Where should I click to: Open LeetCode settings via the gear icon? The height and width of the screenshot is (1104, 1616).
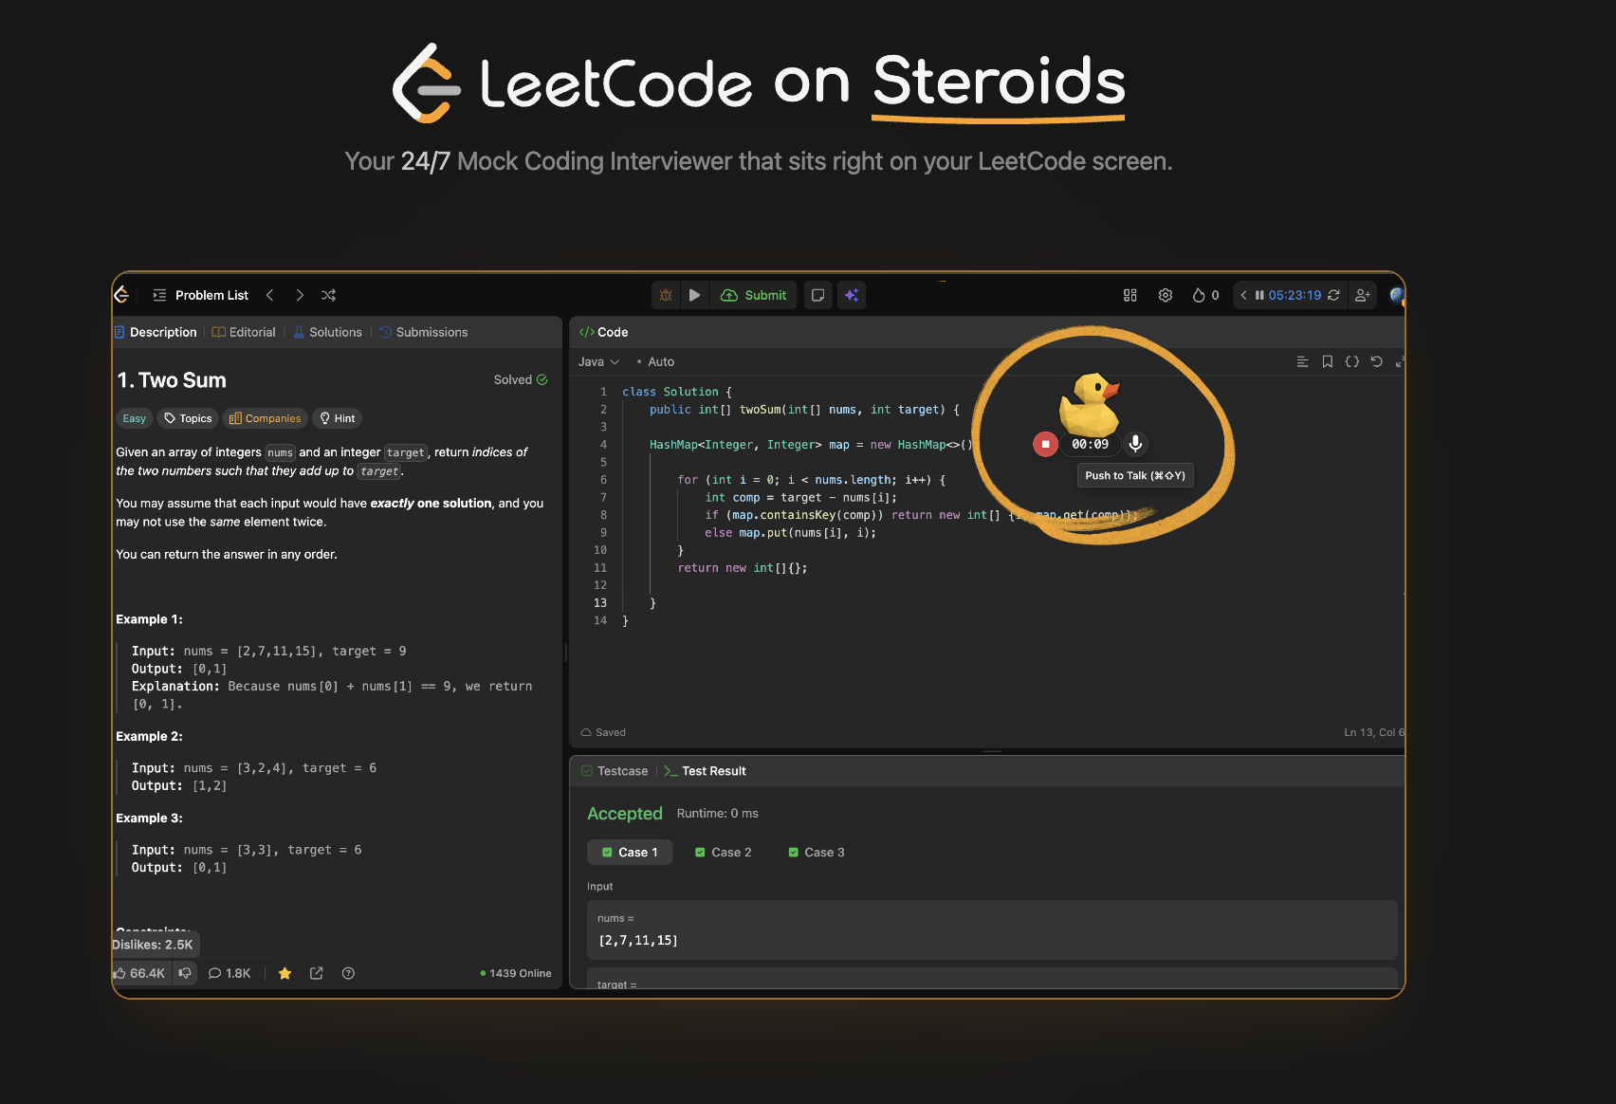1165,295
